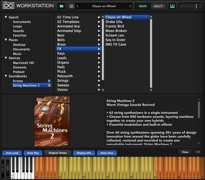
Task: Open the Documents place
Action: coord(22,49)
